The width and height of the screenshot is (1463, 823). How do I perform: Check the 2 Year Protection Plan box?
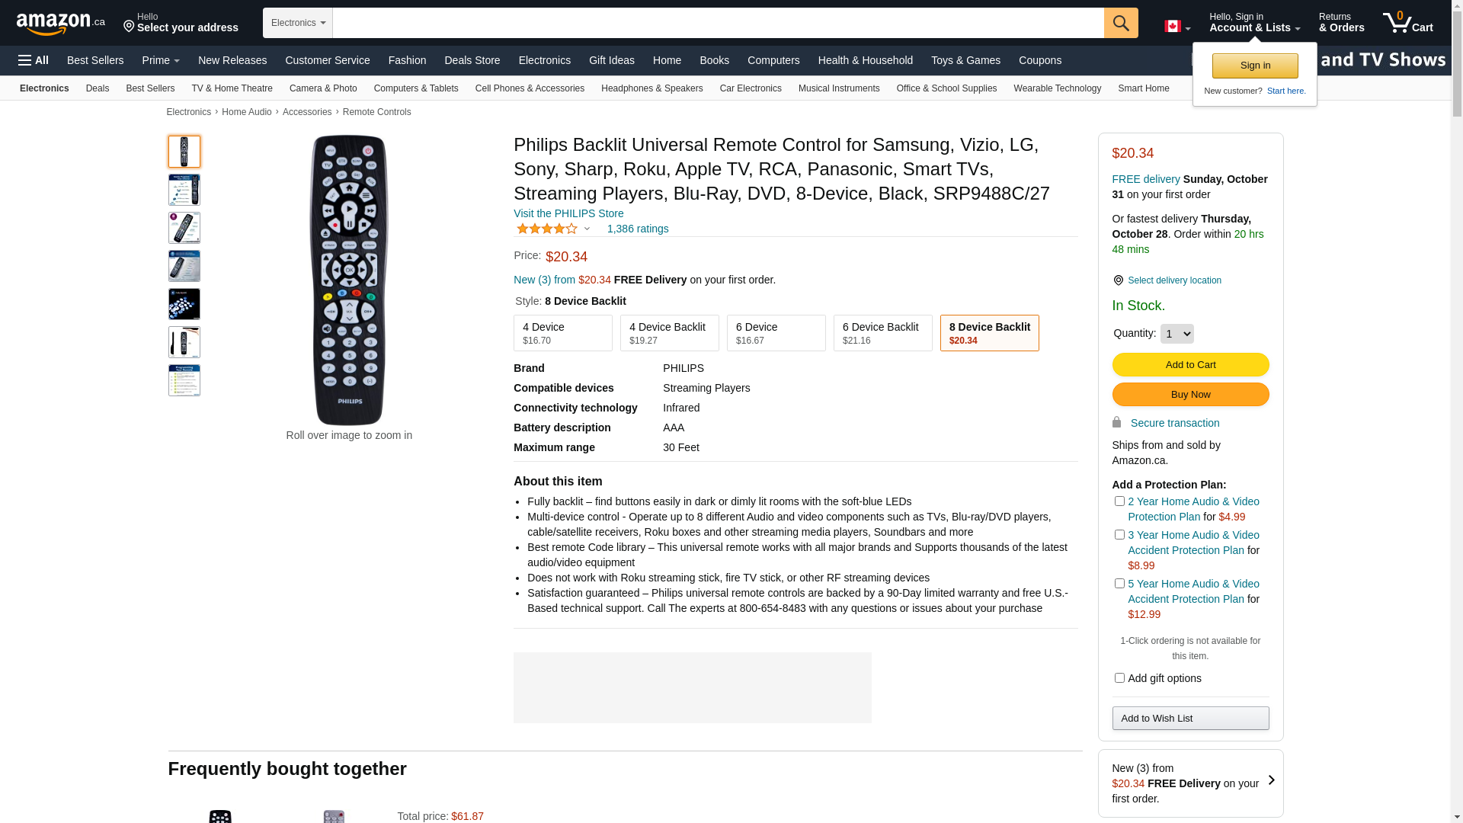[x=1119, y=501]
